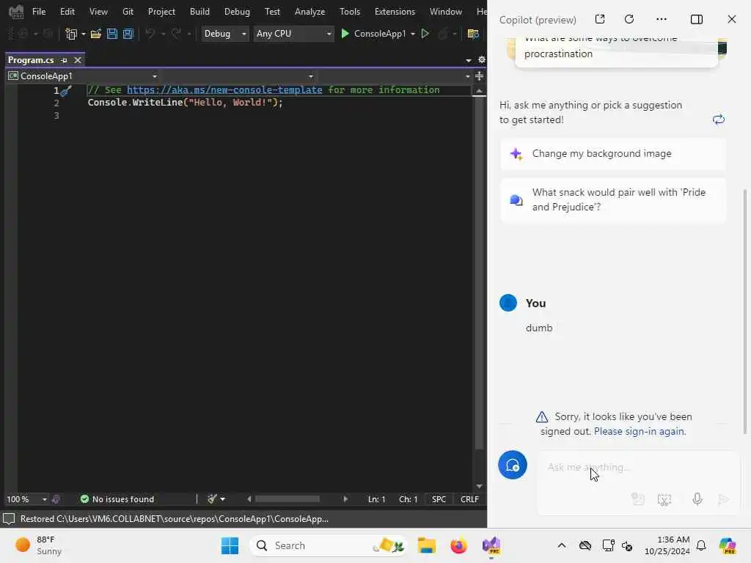Click refresh suggestions icon in Copilot
This screenshot has height=563, width=751.
click(x=719, y=119)
